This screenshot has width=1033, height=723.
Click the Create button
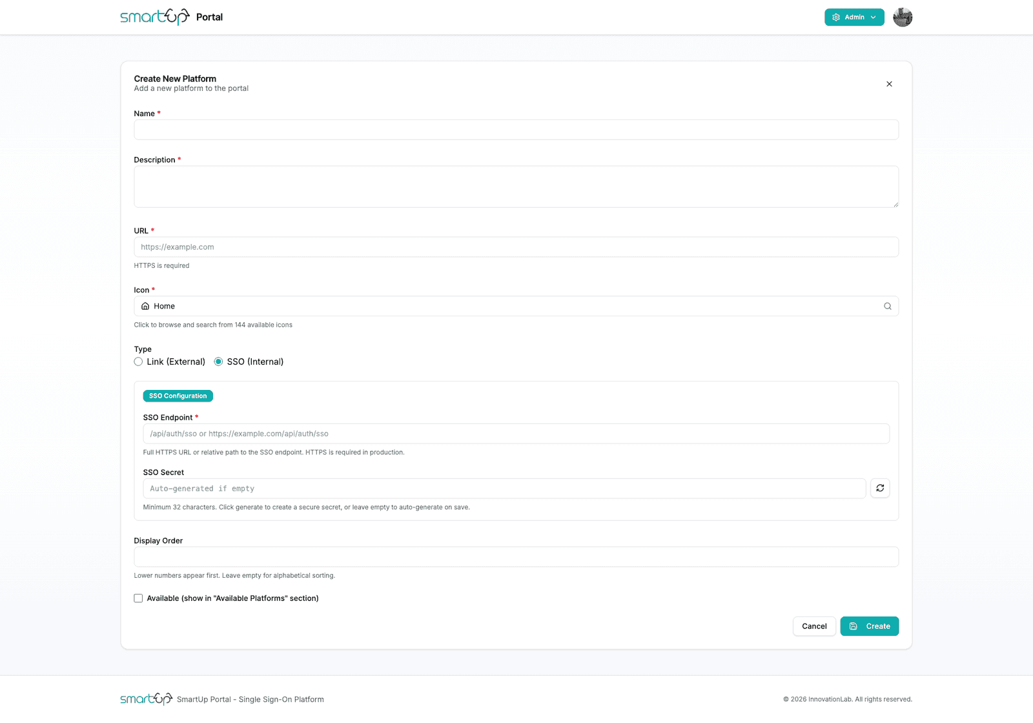click(x=869, y=626)
